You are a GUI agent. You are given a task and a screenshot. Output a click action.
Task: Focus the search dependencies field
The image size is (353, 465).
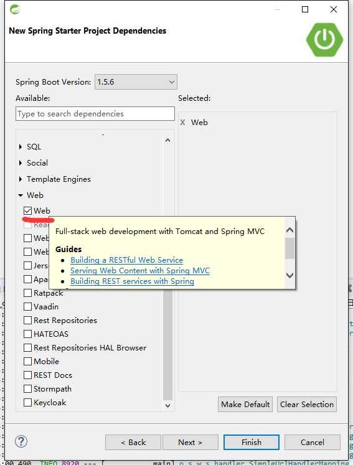pos(95,113)
